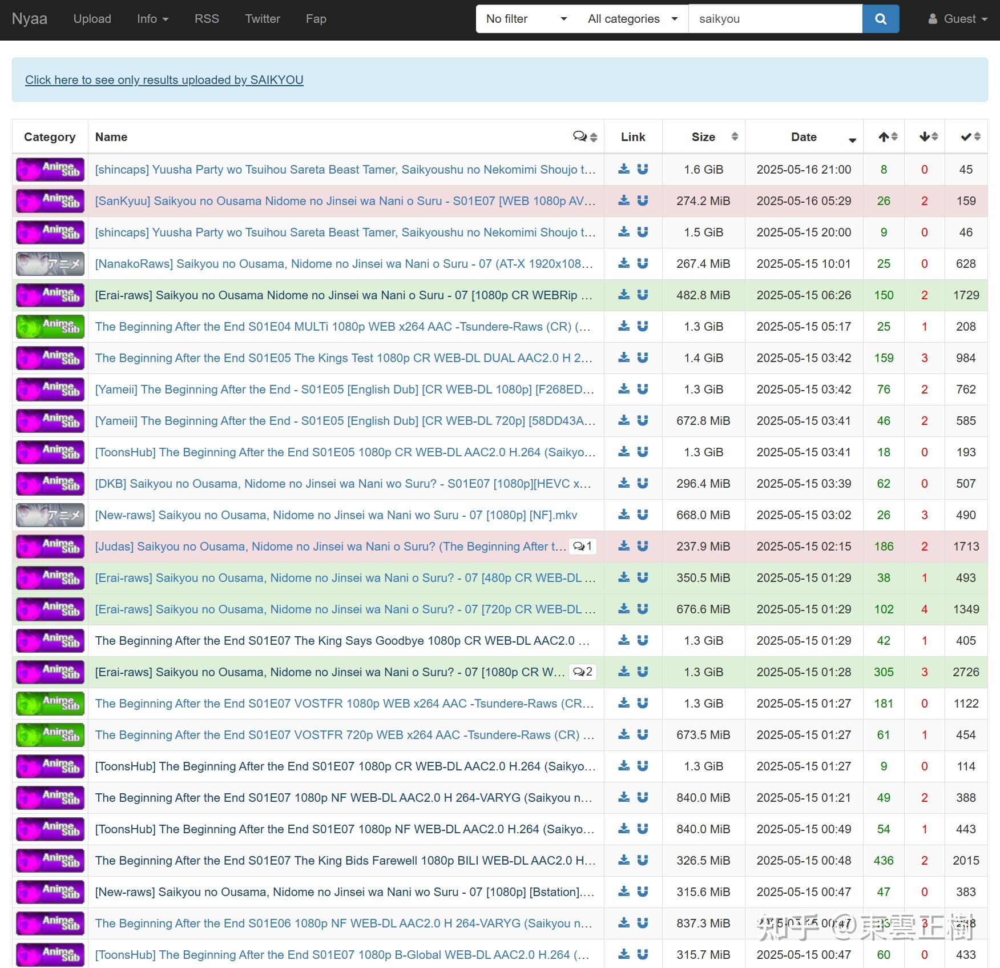Click the size cell reading 482.8 MiB
This screenshot has height=968, width=1000.
(704, 295)
